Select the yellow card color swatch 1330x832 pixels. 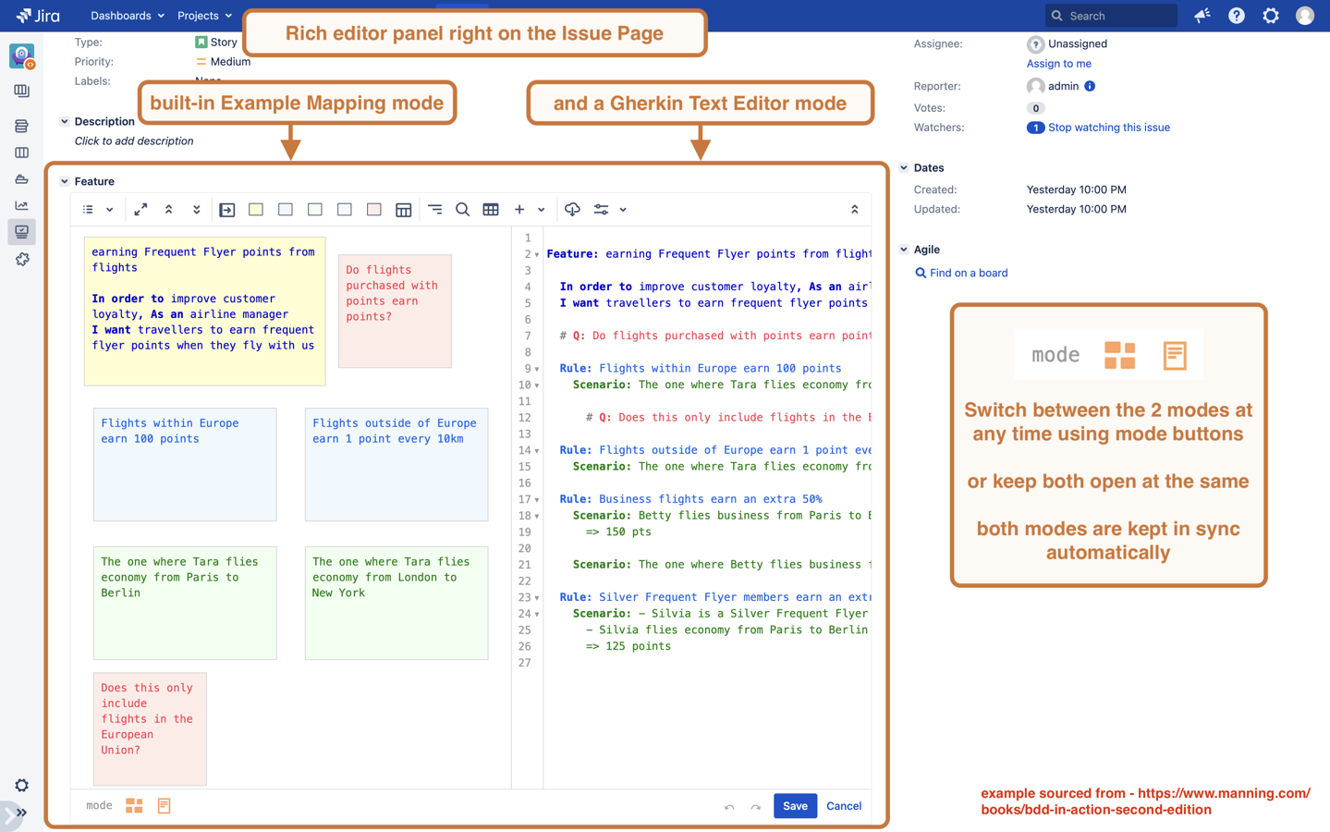256,210
